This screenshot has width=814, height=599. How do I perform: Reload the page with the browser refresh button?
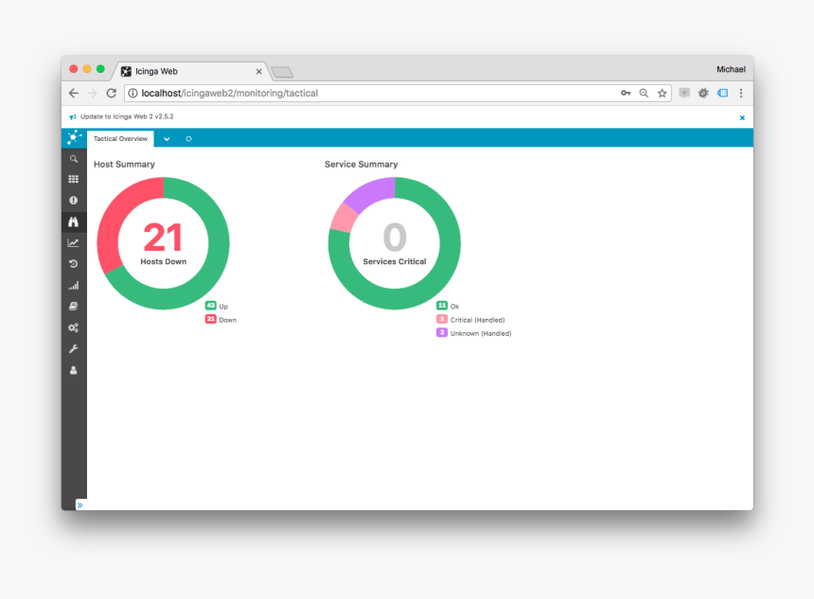coord(111,94)
